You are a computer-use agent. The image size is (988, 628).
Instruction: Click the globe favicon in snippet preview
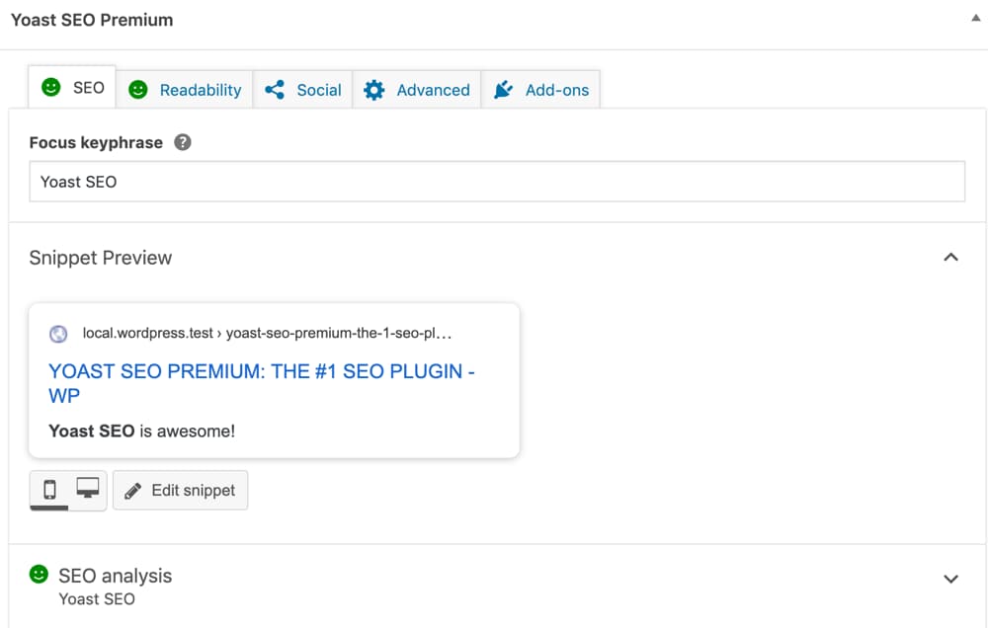point(58,334)
